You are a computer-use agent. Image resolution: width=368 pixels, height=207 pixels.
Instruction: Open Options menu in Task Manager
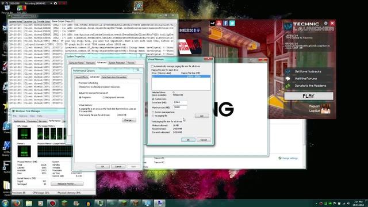[x=23, y=116]
